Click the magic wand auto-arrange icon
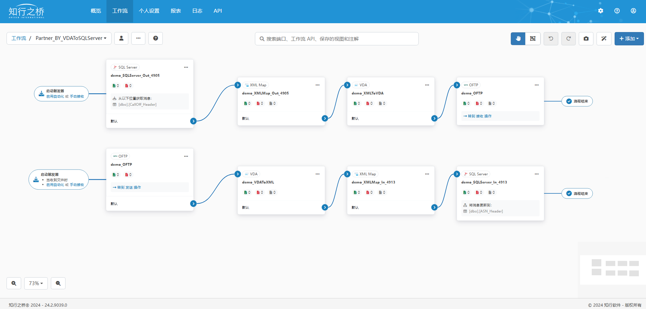Screen dimensions: 646x309 604,39
